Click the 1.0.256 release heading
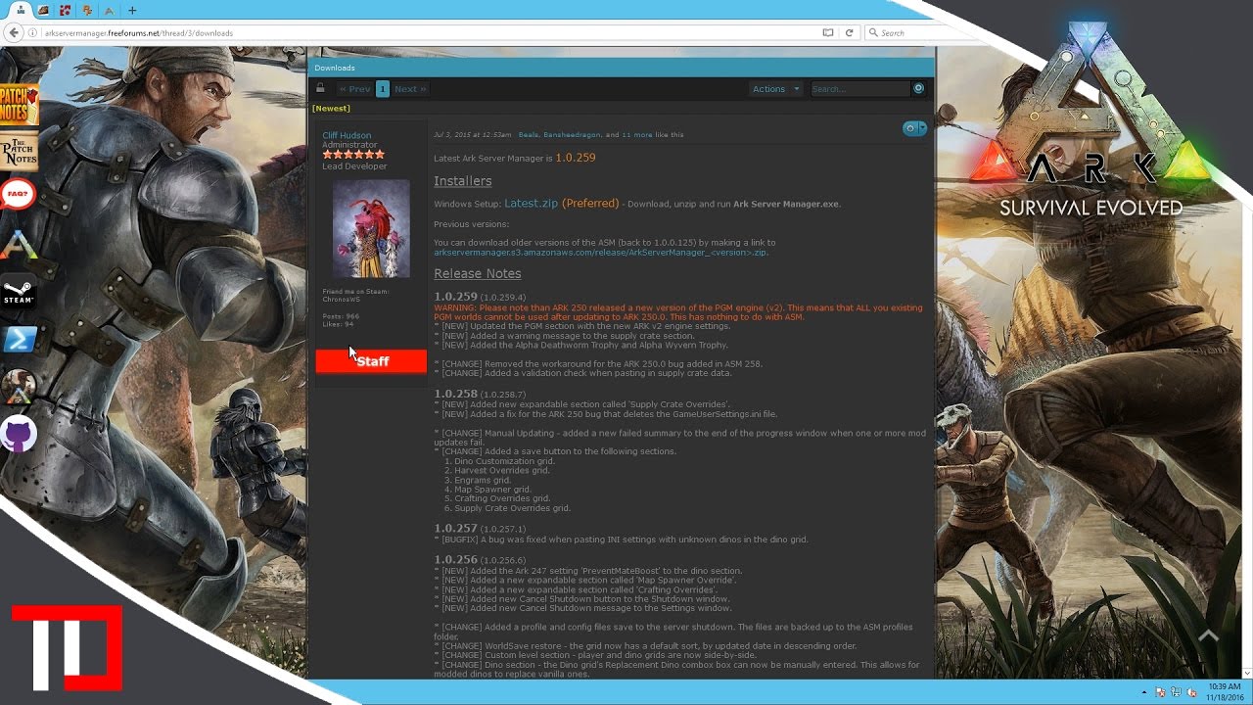Screen dimensions: 1253x705 [456, 560]
